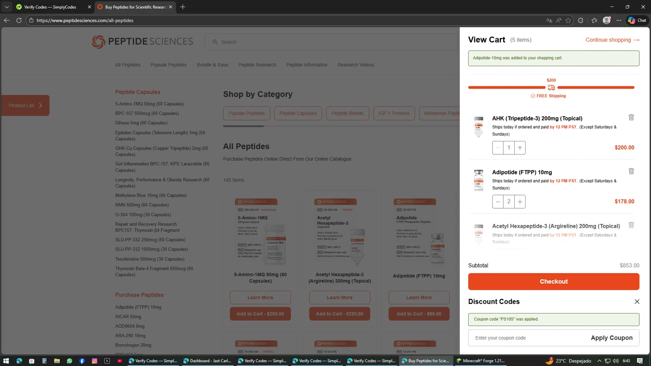This screenshot has width=651, height=366.
Task: Switch to Minecraft Forge taskbar window
Action: 480,361
